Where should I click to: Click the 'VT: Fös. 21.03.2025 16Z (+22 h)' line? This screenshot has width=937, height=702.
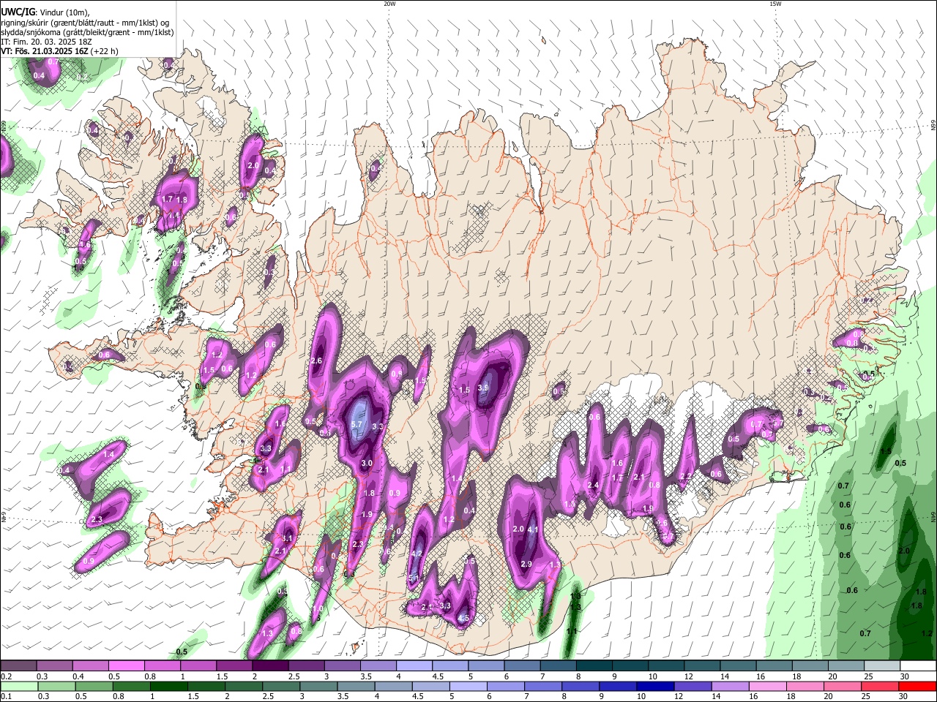pyautogui.click(x=60, y=51)
